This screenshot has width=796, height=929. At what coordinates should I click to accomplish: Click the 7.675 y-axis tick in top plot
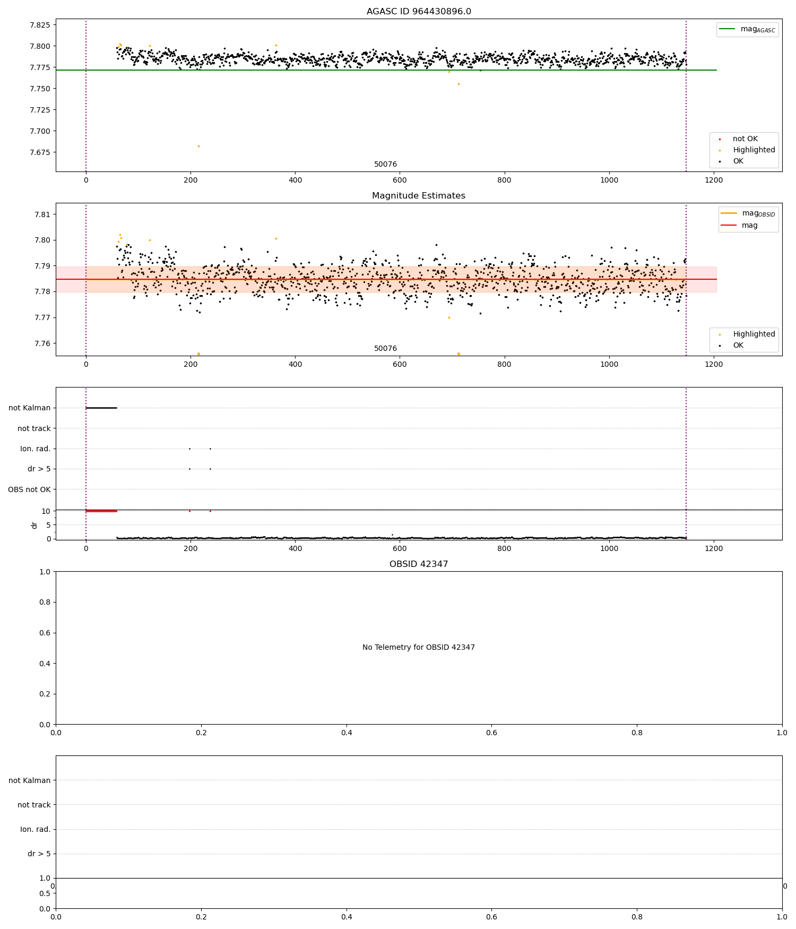40,152
